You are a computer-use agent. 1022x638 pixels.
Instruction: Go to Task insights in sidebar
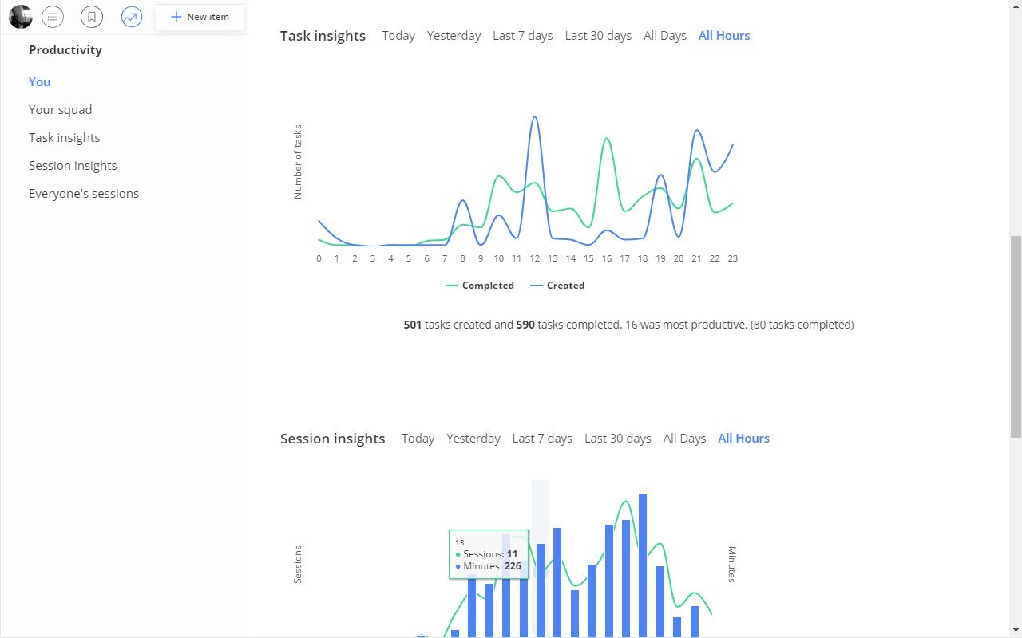pos(65,137)
